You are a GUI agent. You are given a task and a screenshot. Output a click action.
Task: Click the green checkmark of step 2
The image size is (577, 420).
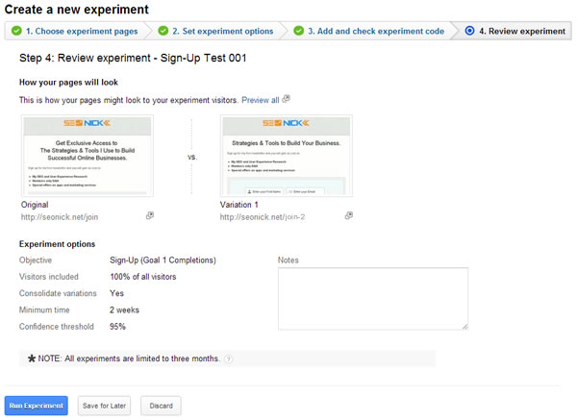tap(163, 31)
